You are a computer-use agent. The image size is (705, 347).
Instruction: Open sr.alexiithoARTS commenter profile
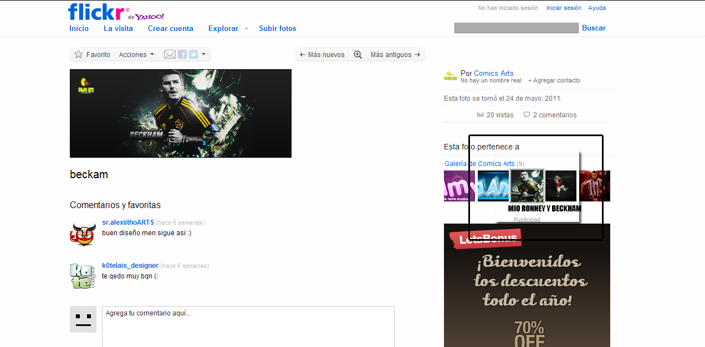(128, 222)
